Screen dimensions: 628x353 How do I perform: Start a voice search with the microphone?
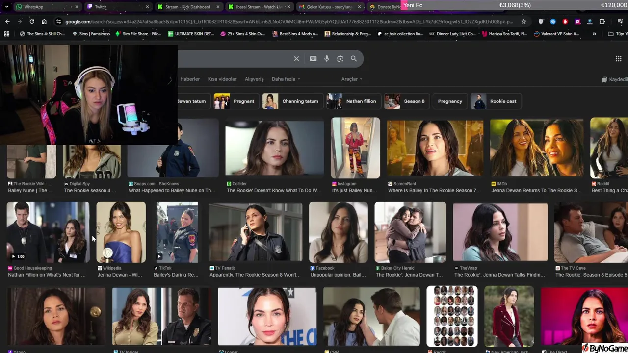327,59
